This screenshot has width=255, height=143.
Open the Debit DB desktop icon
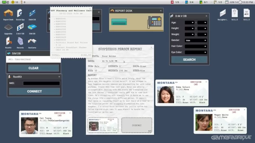click(32, 15)
